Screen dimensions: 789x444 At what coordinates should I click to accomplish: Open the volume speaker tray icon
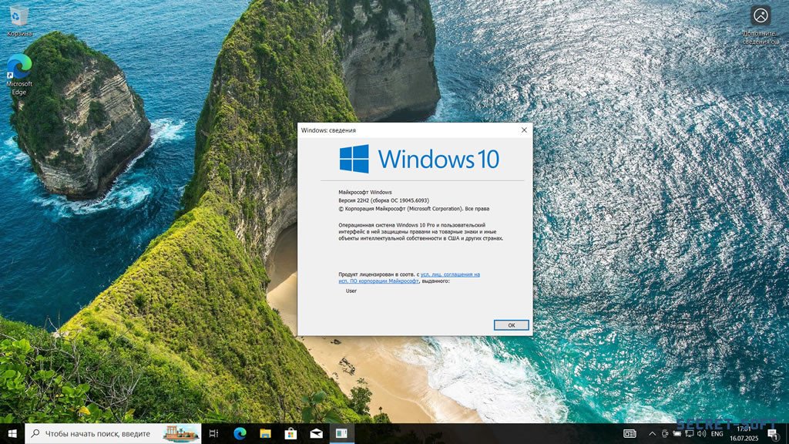pyautogui.click(x=701, y=433)
